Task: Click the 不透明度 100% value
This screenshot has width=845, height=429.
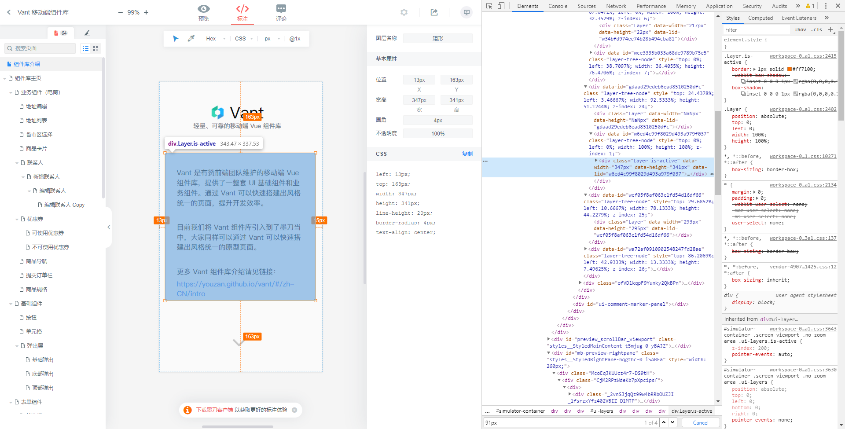Action: 438,134
